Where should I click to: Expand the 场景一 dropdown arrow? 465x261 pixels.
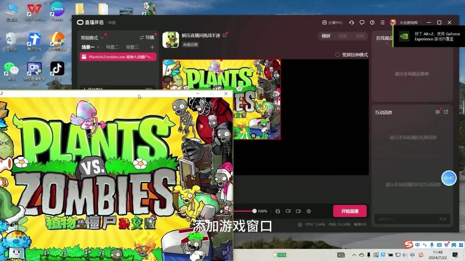98,47
